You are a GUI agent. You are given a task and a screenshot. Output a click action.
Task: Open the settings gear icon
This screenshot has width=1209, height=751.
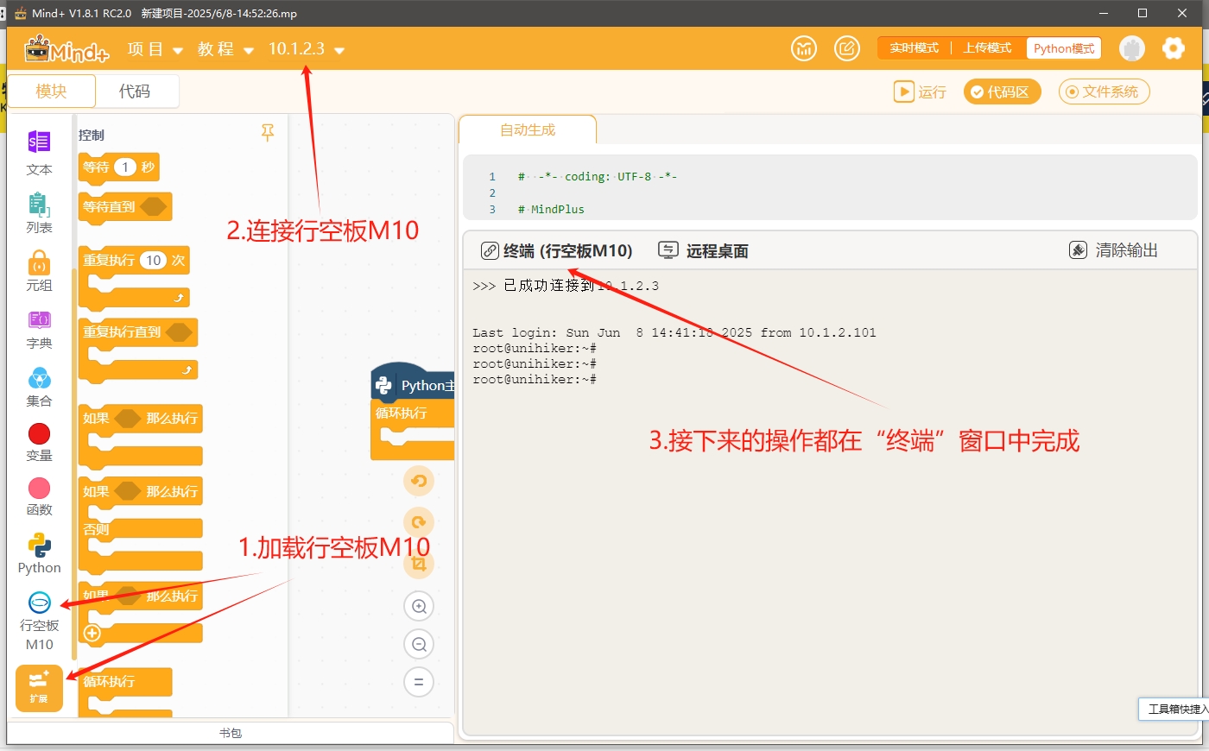(1173, 48)
